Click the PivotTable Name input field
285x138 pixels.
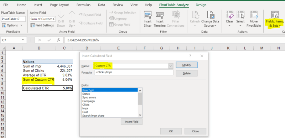[x=13, y=19]
